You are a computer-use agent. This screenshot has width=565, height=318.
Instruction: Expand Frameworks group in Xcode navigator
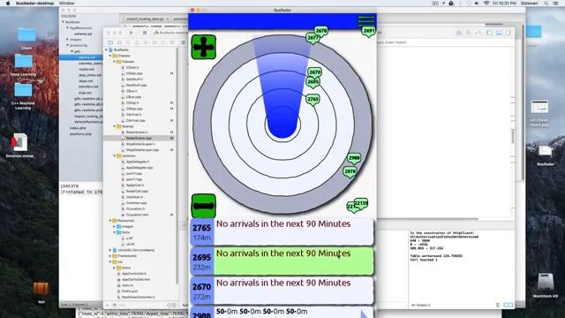(x=110, y=256)
